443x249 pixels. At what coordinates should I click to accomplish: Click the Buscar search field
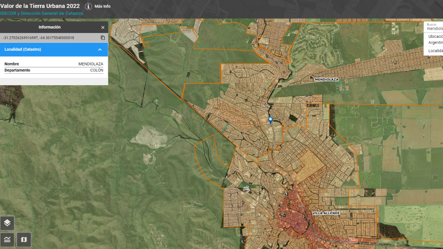click(x=434, y=29)
